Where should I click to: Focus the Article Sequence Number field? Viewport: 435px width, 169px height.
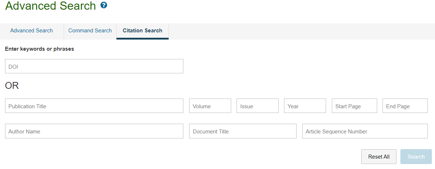(365, 131)
